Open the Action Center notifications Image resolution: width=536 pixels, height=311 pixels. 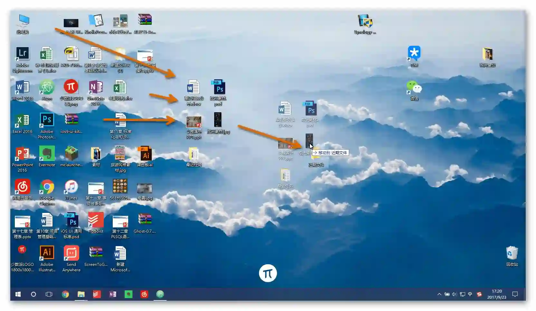point(515,294)
